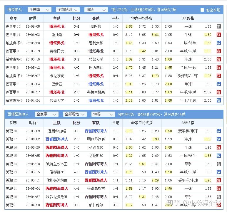The image size is (227, 212).
Task: Click the 赢 result icon for 25-05-15 拉普大学 row
Action: [218, 59]
